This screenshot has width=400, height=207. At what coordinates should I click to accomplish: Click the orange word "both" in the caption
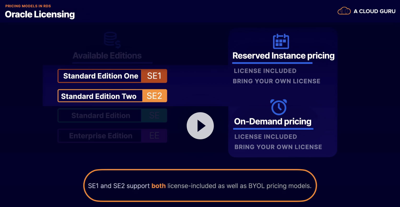[159, 186]
